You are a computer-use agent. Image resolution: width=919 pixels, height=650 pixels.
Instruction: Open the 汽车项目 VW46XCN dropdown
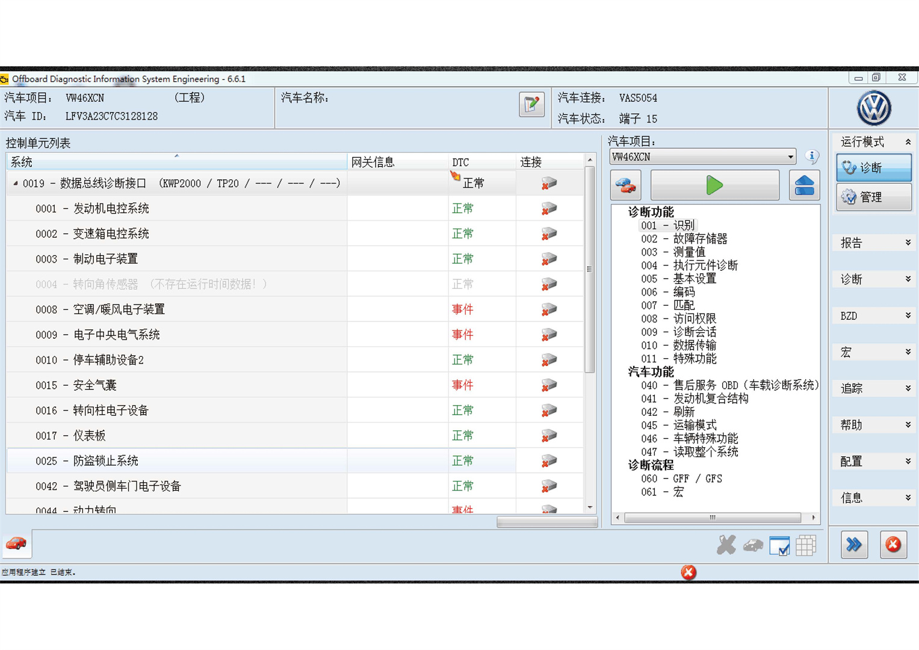tap(703, 157)
